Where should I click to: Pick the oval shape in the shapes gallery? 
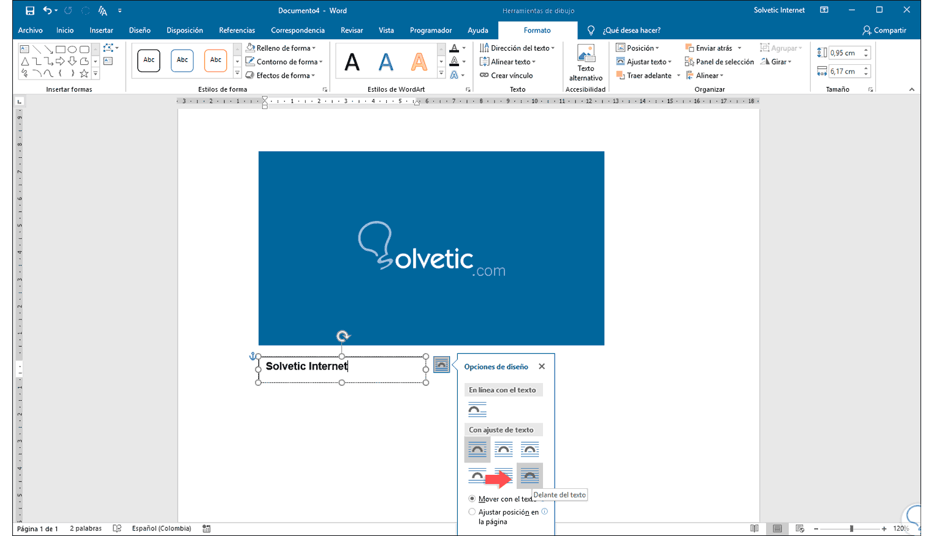pyautogui.click(x=72, y=49)
